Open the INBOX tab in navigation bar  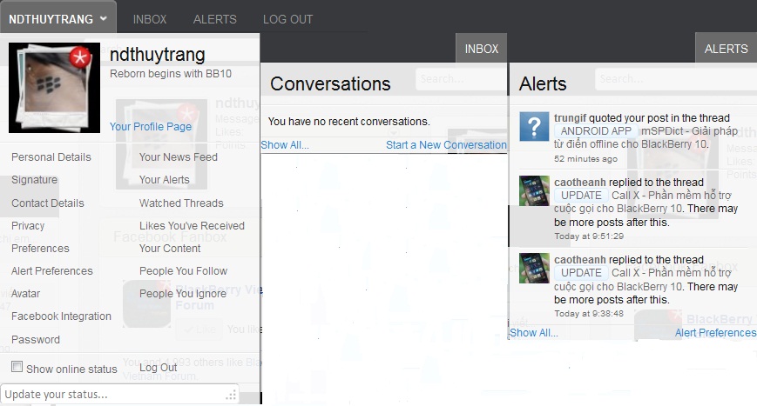(149, 18)
